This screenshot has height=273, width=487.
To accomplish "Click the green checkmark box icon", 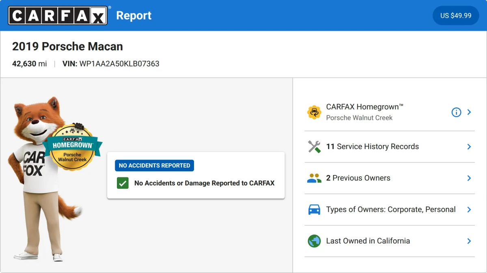I will (123, 183).
